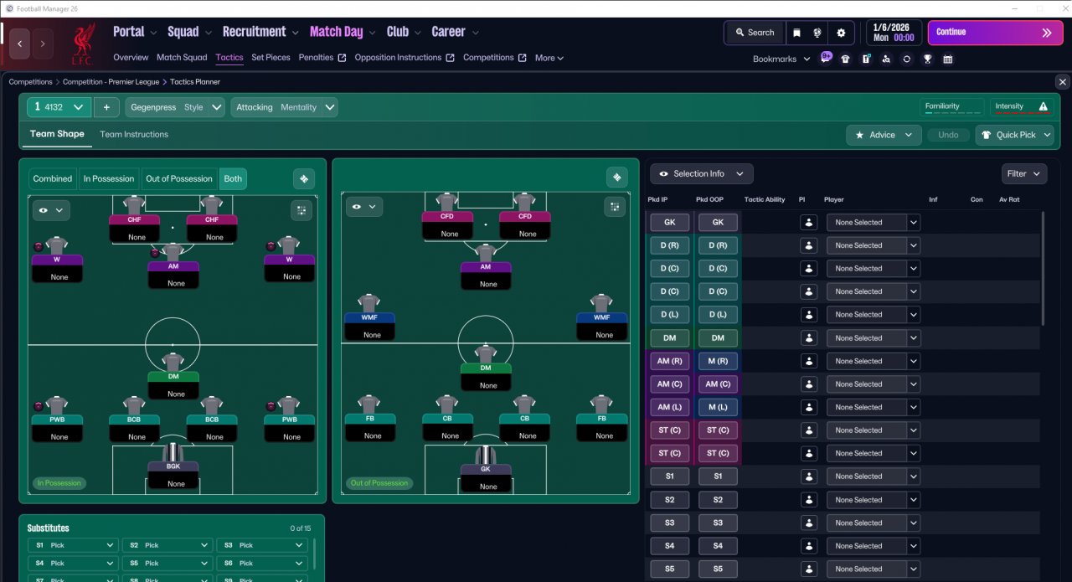The width and height of the screenshot is (1072, 582).
Task: Click the Competitions breadcrumb link
Action: coord(30,82)
